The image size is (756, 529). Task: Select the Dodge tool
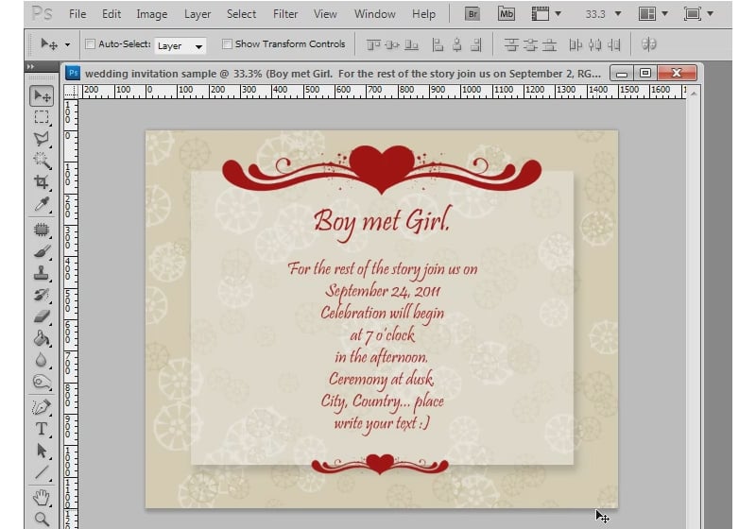click(42, 382)
